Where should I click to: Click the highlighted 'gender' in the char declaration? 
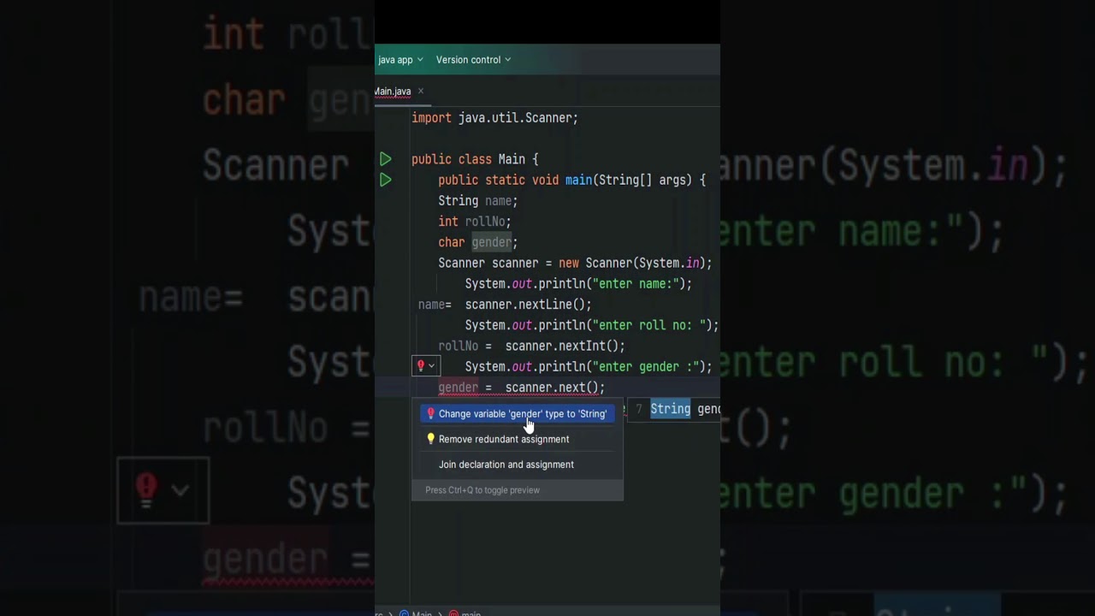[491, 242]
